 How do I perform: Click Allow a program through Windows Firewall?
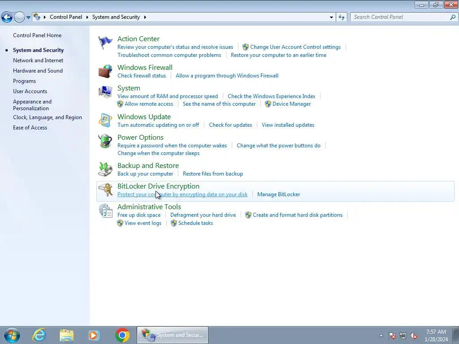pos(227,76)
